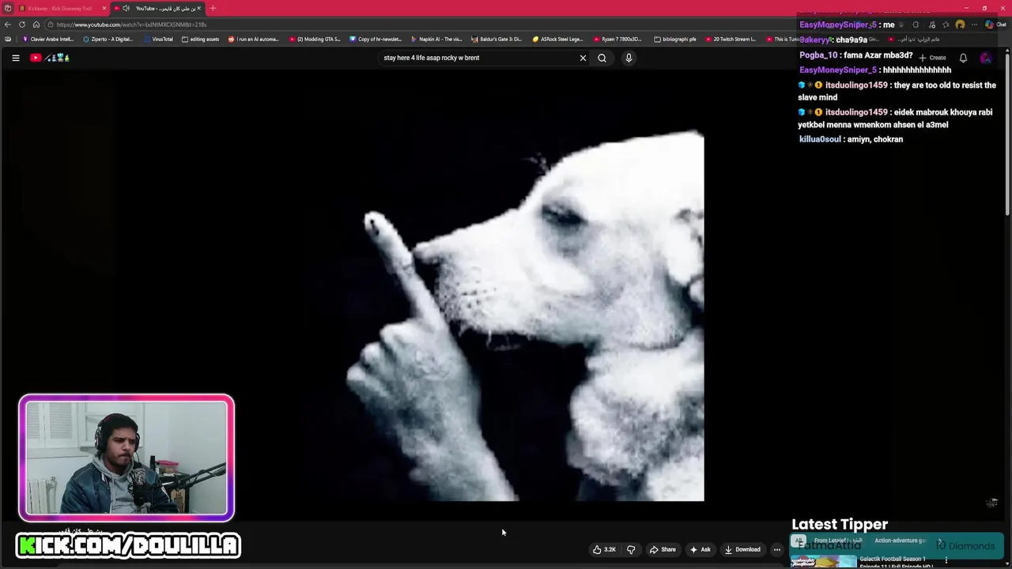Focus the browser address bar URL
The height and width of the screenshot is (569, 1012).
131,24
